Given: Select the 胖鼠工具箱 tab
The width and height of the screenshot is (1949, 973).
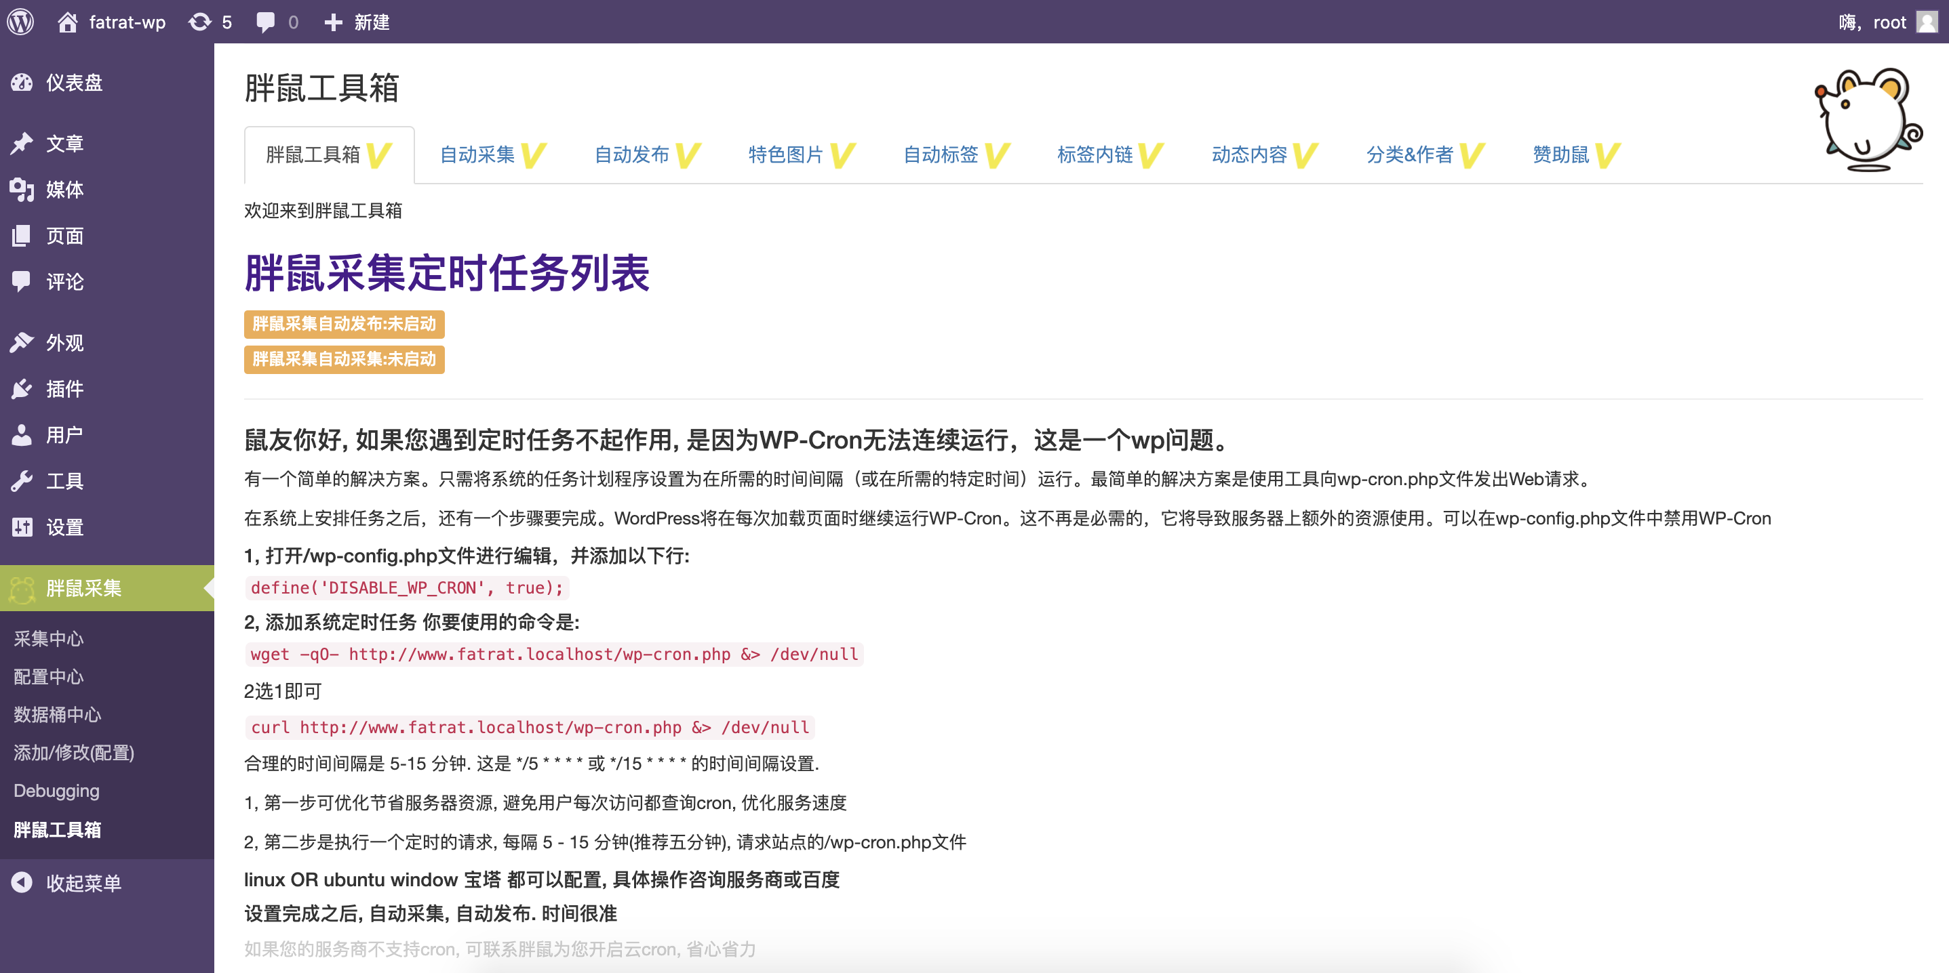Looking at the screenshot, I should 329,155.
